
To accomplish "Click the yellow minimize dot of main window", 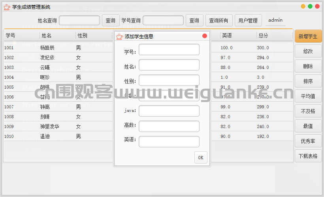I will (x=303, y=6).
